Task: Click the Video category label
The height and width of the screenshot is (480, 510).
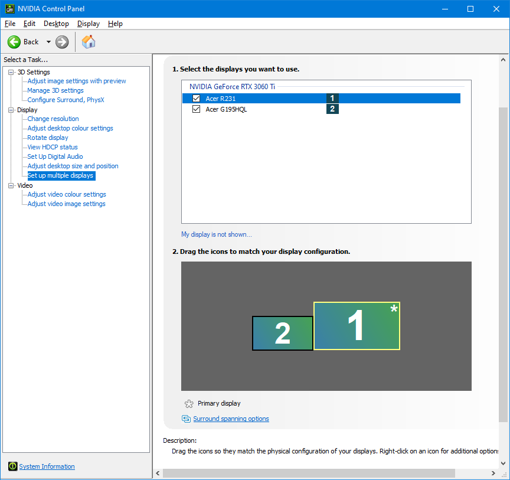Action: [x=25, y=185]
